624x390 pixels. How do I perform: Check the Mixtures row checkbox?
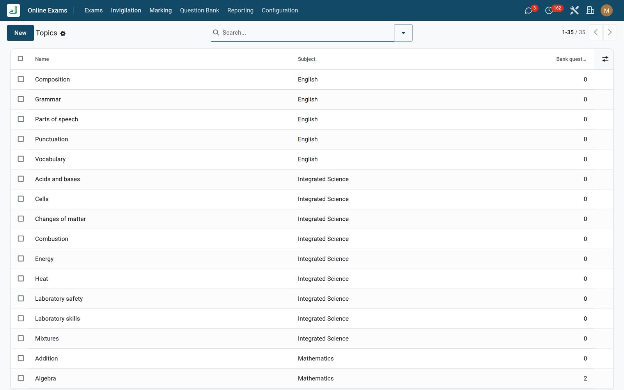(x=21, y=338)
